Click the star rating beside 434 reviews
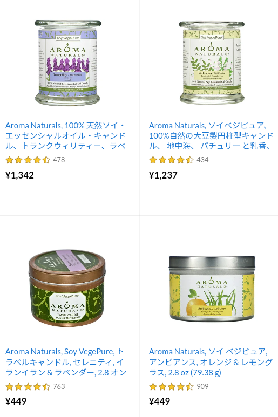The height and width of the screenshot is (417, 278). (171, 160)
